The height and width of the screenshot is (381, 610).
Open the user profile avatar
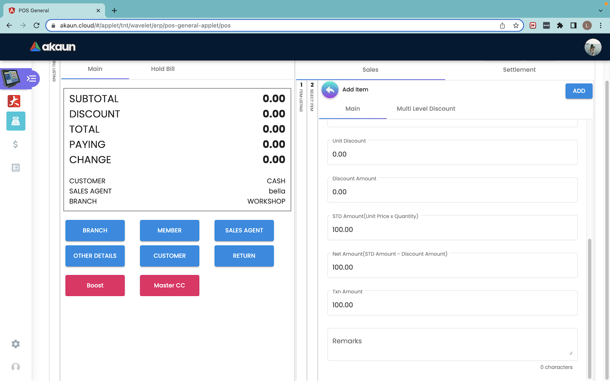(x=593, y=47)
